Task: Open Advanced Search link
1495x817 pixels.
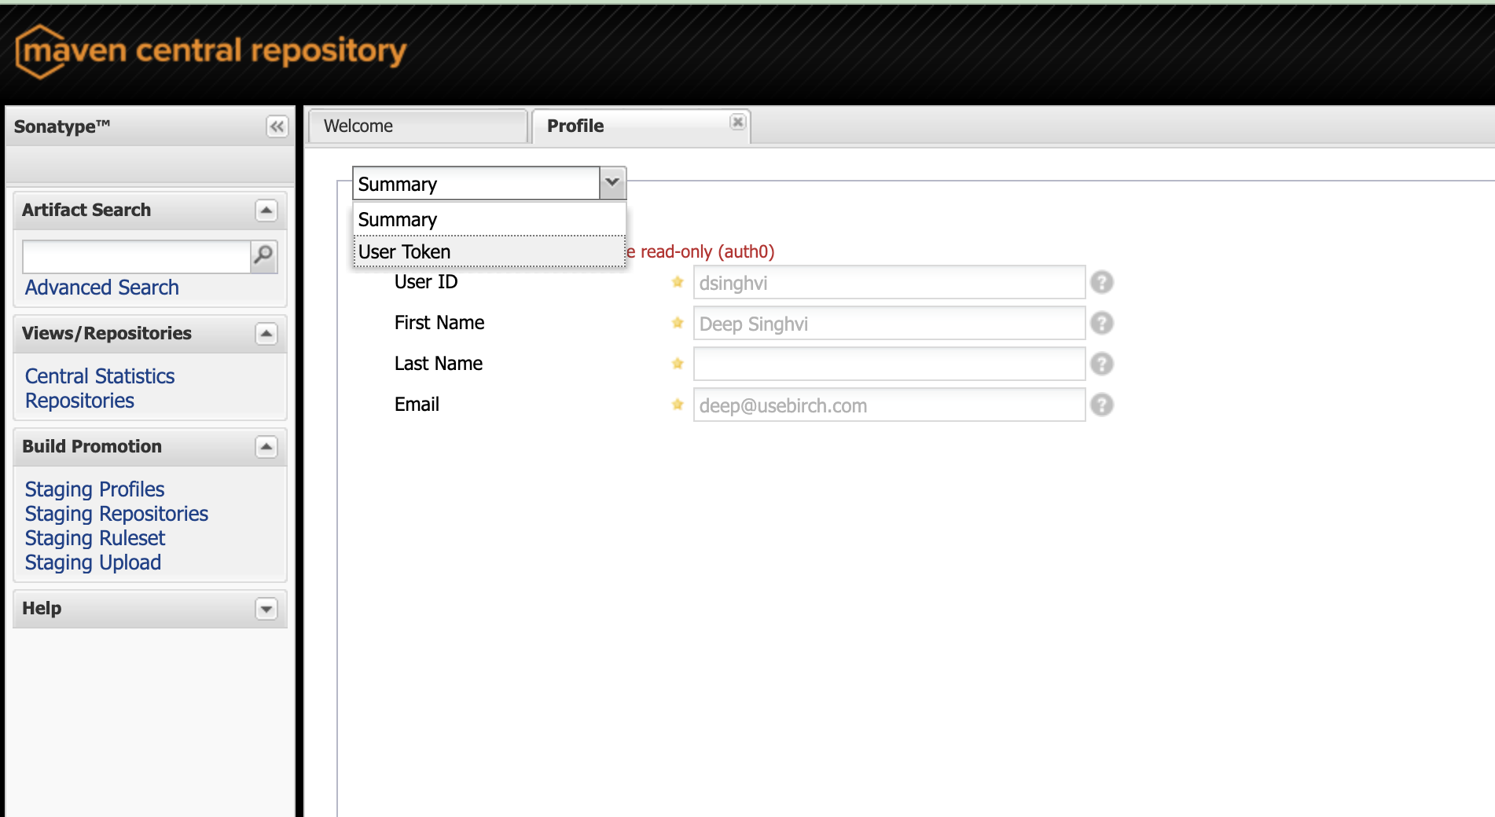Action: tap(102, 288)
